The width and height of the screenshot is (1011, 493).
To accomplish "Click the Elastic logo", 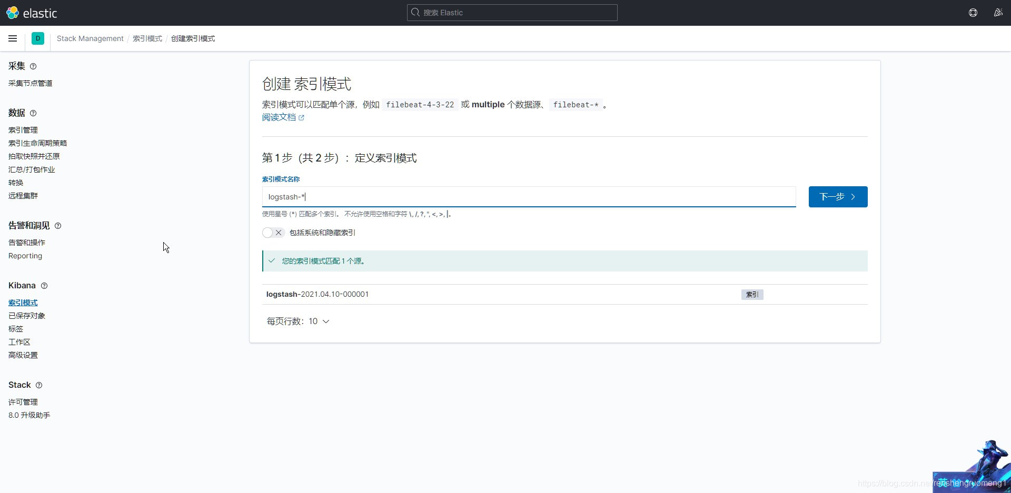I will pos(32,13).
